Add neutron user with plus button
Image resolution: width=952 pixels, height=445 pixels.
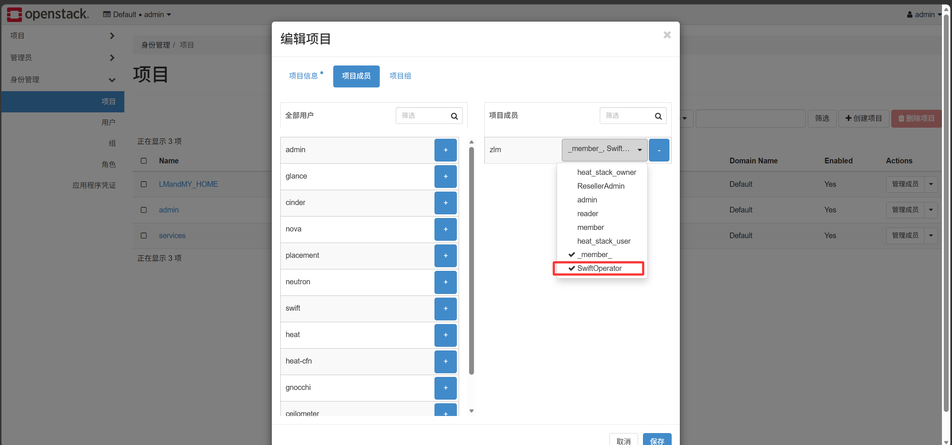pos(445,282)
